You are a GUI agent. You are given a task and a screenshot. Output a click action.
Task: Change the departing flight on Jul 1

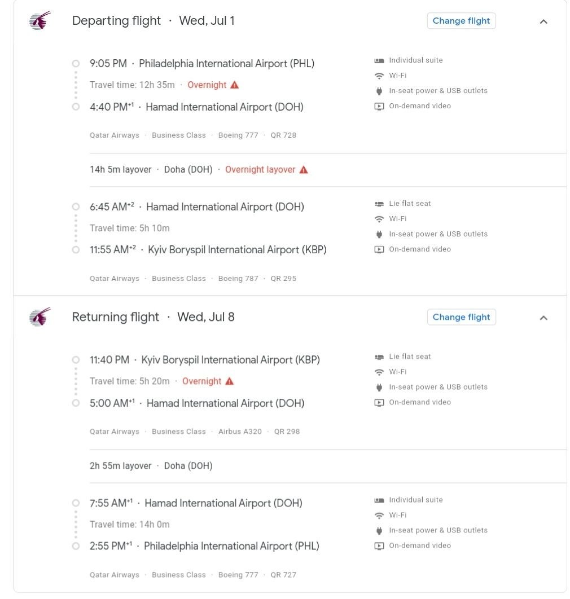(x=461, y=21)
